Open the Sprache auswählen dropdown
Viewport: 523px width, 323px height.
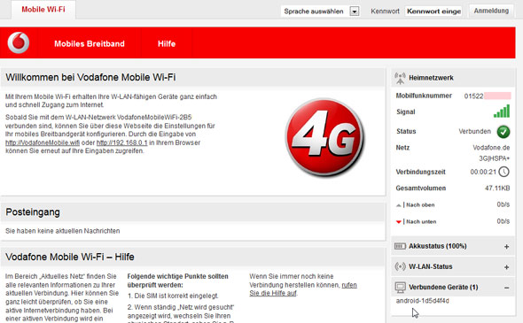320,12
